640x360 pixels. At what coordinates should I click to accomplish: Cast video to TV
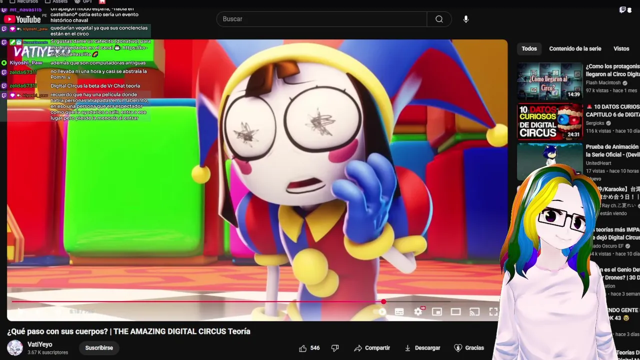click(x=474, y=311)
